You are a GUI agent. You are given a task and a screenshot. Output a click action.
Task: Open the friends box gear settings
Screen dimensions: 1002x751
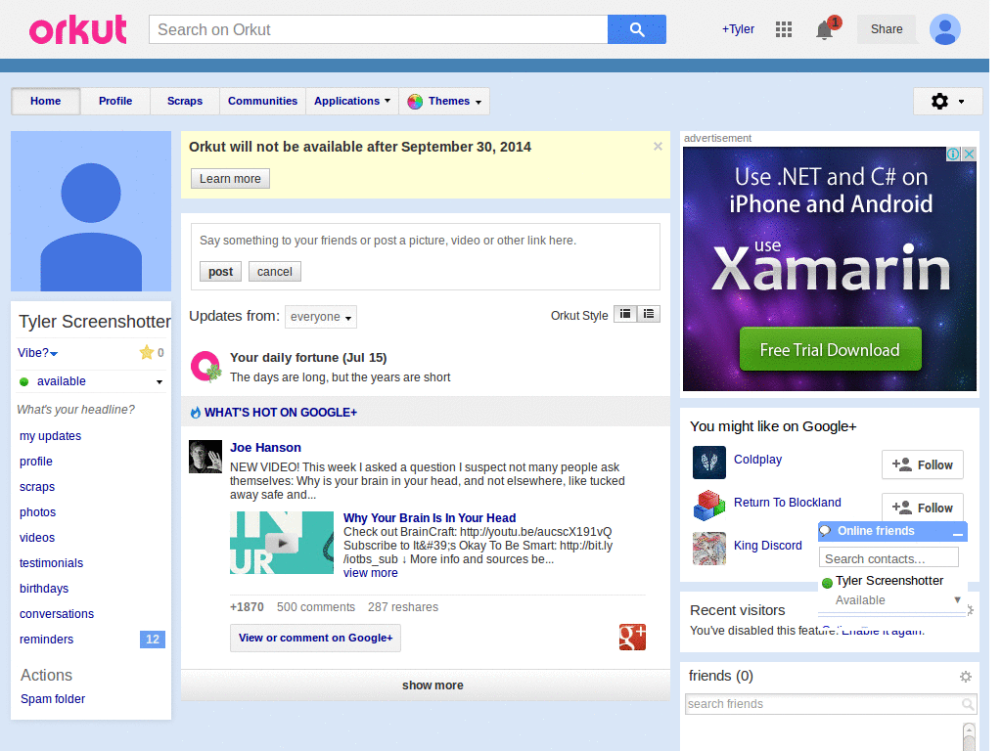[x=966, y=677]
